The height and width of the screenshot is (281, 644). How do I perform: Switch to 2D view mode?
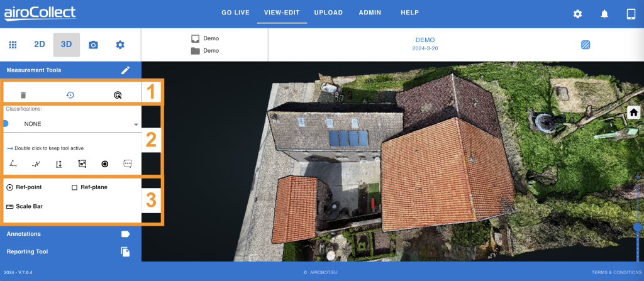[40, 45]
